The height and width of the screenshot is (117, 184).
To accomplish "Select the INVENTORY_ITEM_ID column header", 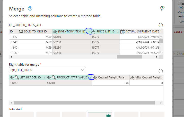I will point(72,31).
